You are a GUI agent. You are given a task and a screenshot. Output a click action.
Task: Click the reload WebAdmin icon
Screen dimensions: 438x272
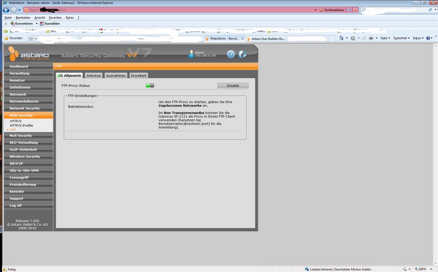[x=242, y=54]
